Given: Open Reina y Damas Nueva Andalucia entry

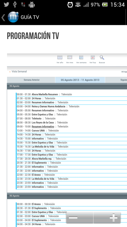Looking at the screenshot, I should point(48,106).
